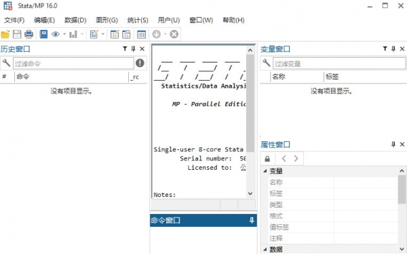This screenshot has width=407, height=254.
Task: Collapse the 数据 section in 属性窗口
Action: pyautogui.click(x=265, y=249)
